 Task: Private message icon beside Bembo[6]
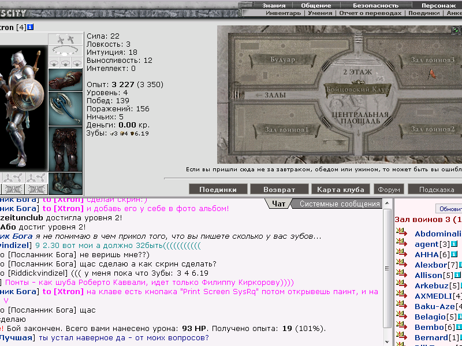click(401, 326)
